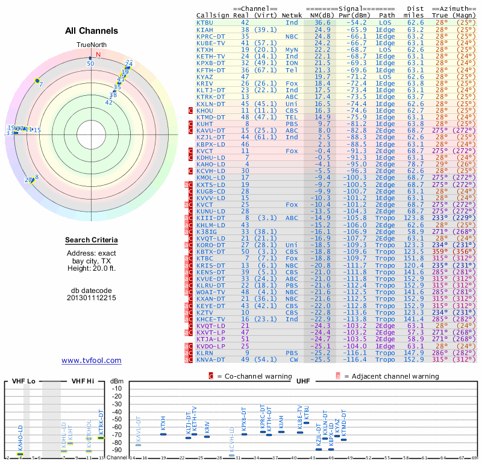
Task: Click the Callsign column header
Action: coord(213,15)
